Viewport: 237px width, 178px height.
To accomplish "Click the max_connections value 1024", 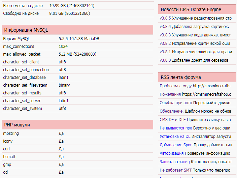I will pyautogui.click(x=63, y=47).
